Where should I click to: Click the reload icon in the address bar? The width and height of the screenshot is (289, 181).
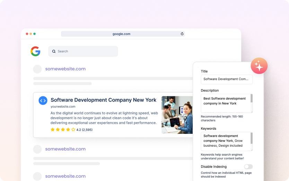[182, 34]
